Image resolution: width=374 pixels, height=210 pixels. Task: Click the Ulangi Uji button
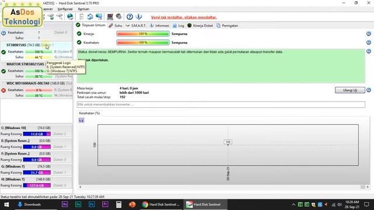[350, 90]
